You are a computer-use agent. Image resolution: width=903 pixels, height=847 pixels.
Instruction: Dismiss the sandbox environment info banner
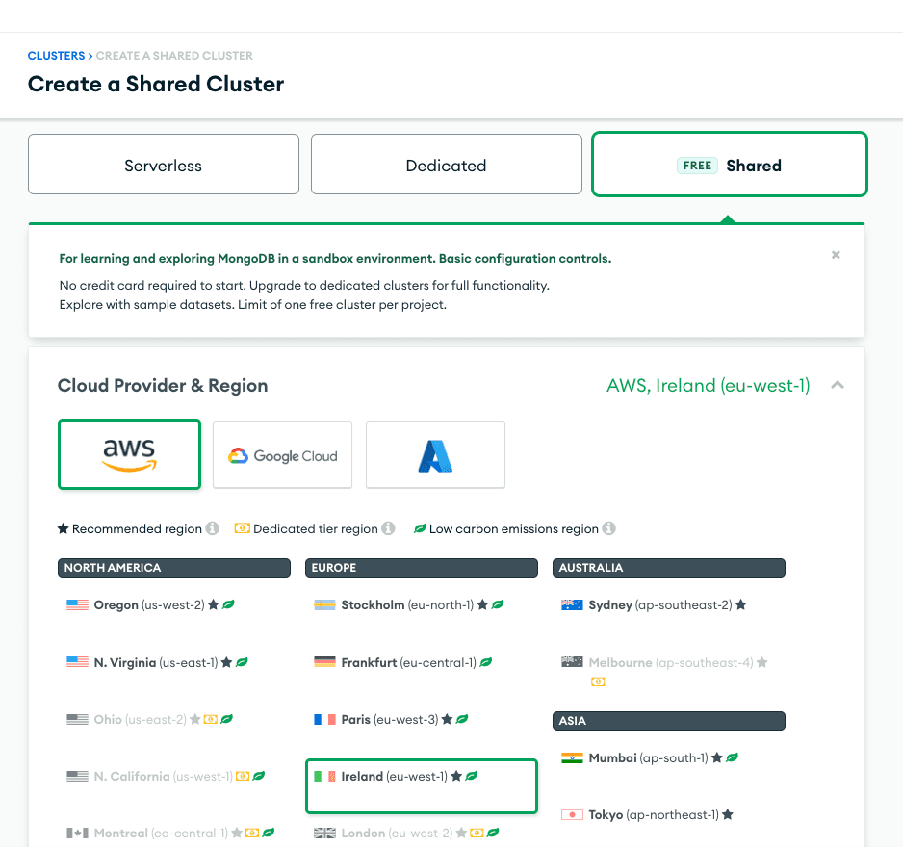tap(836, 255)
